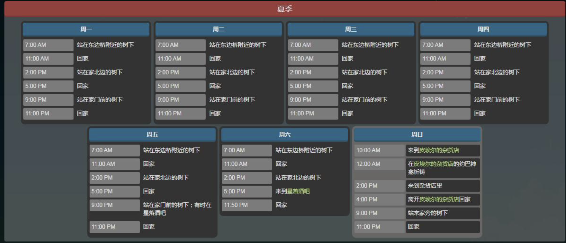Collapse the 夏季 season header bar
This screenshot has width=566, height=243.
coord(284,9)
